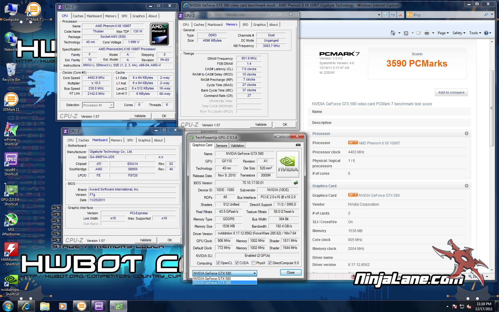
Task: Select the highlighted second GTX 580 entry
Action: (225, 283)
